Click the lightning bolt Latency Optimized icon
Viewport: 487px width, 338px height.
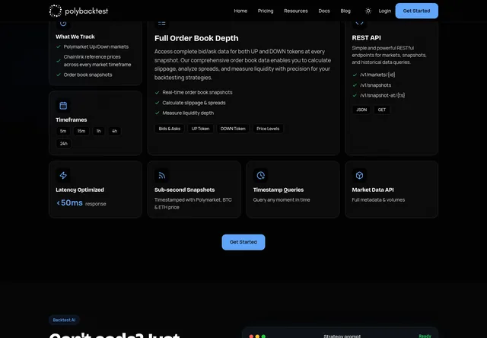[63, 176]
